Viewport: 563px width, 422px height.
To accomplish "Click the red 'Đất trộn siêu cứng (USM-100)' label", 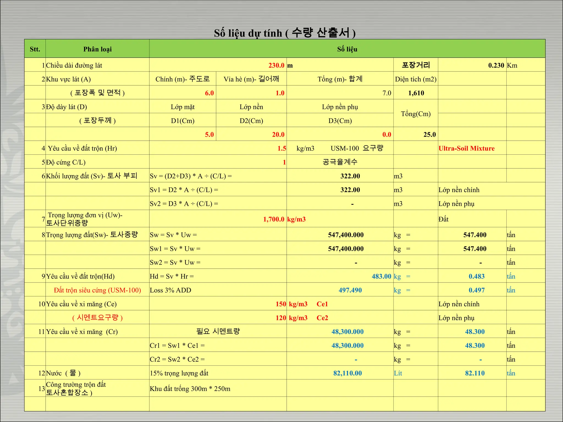I will 97,290.
